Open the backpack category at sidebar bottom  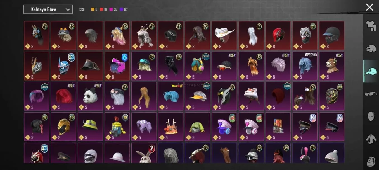371,161
